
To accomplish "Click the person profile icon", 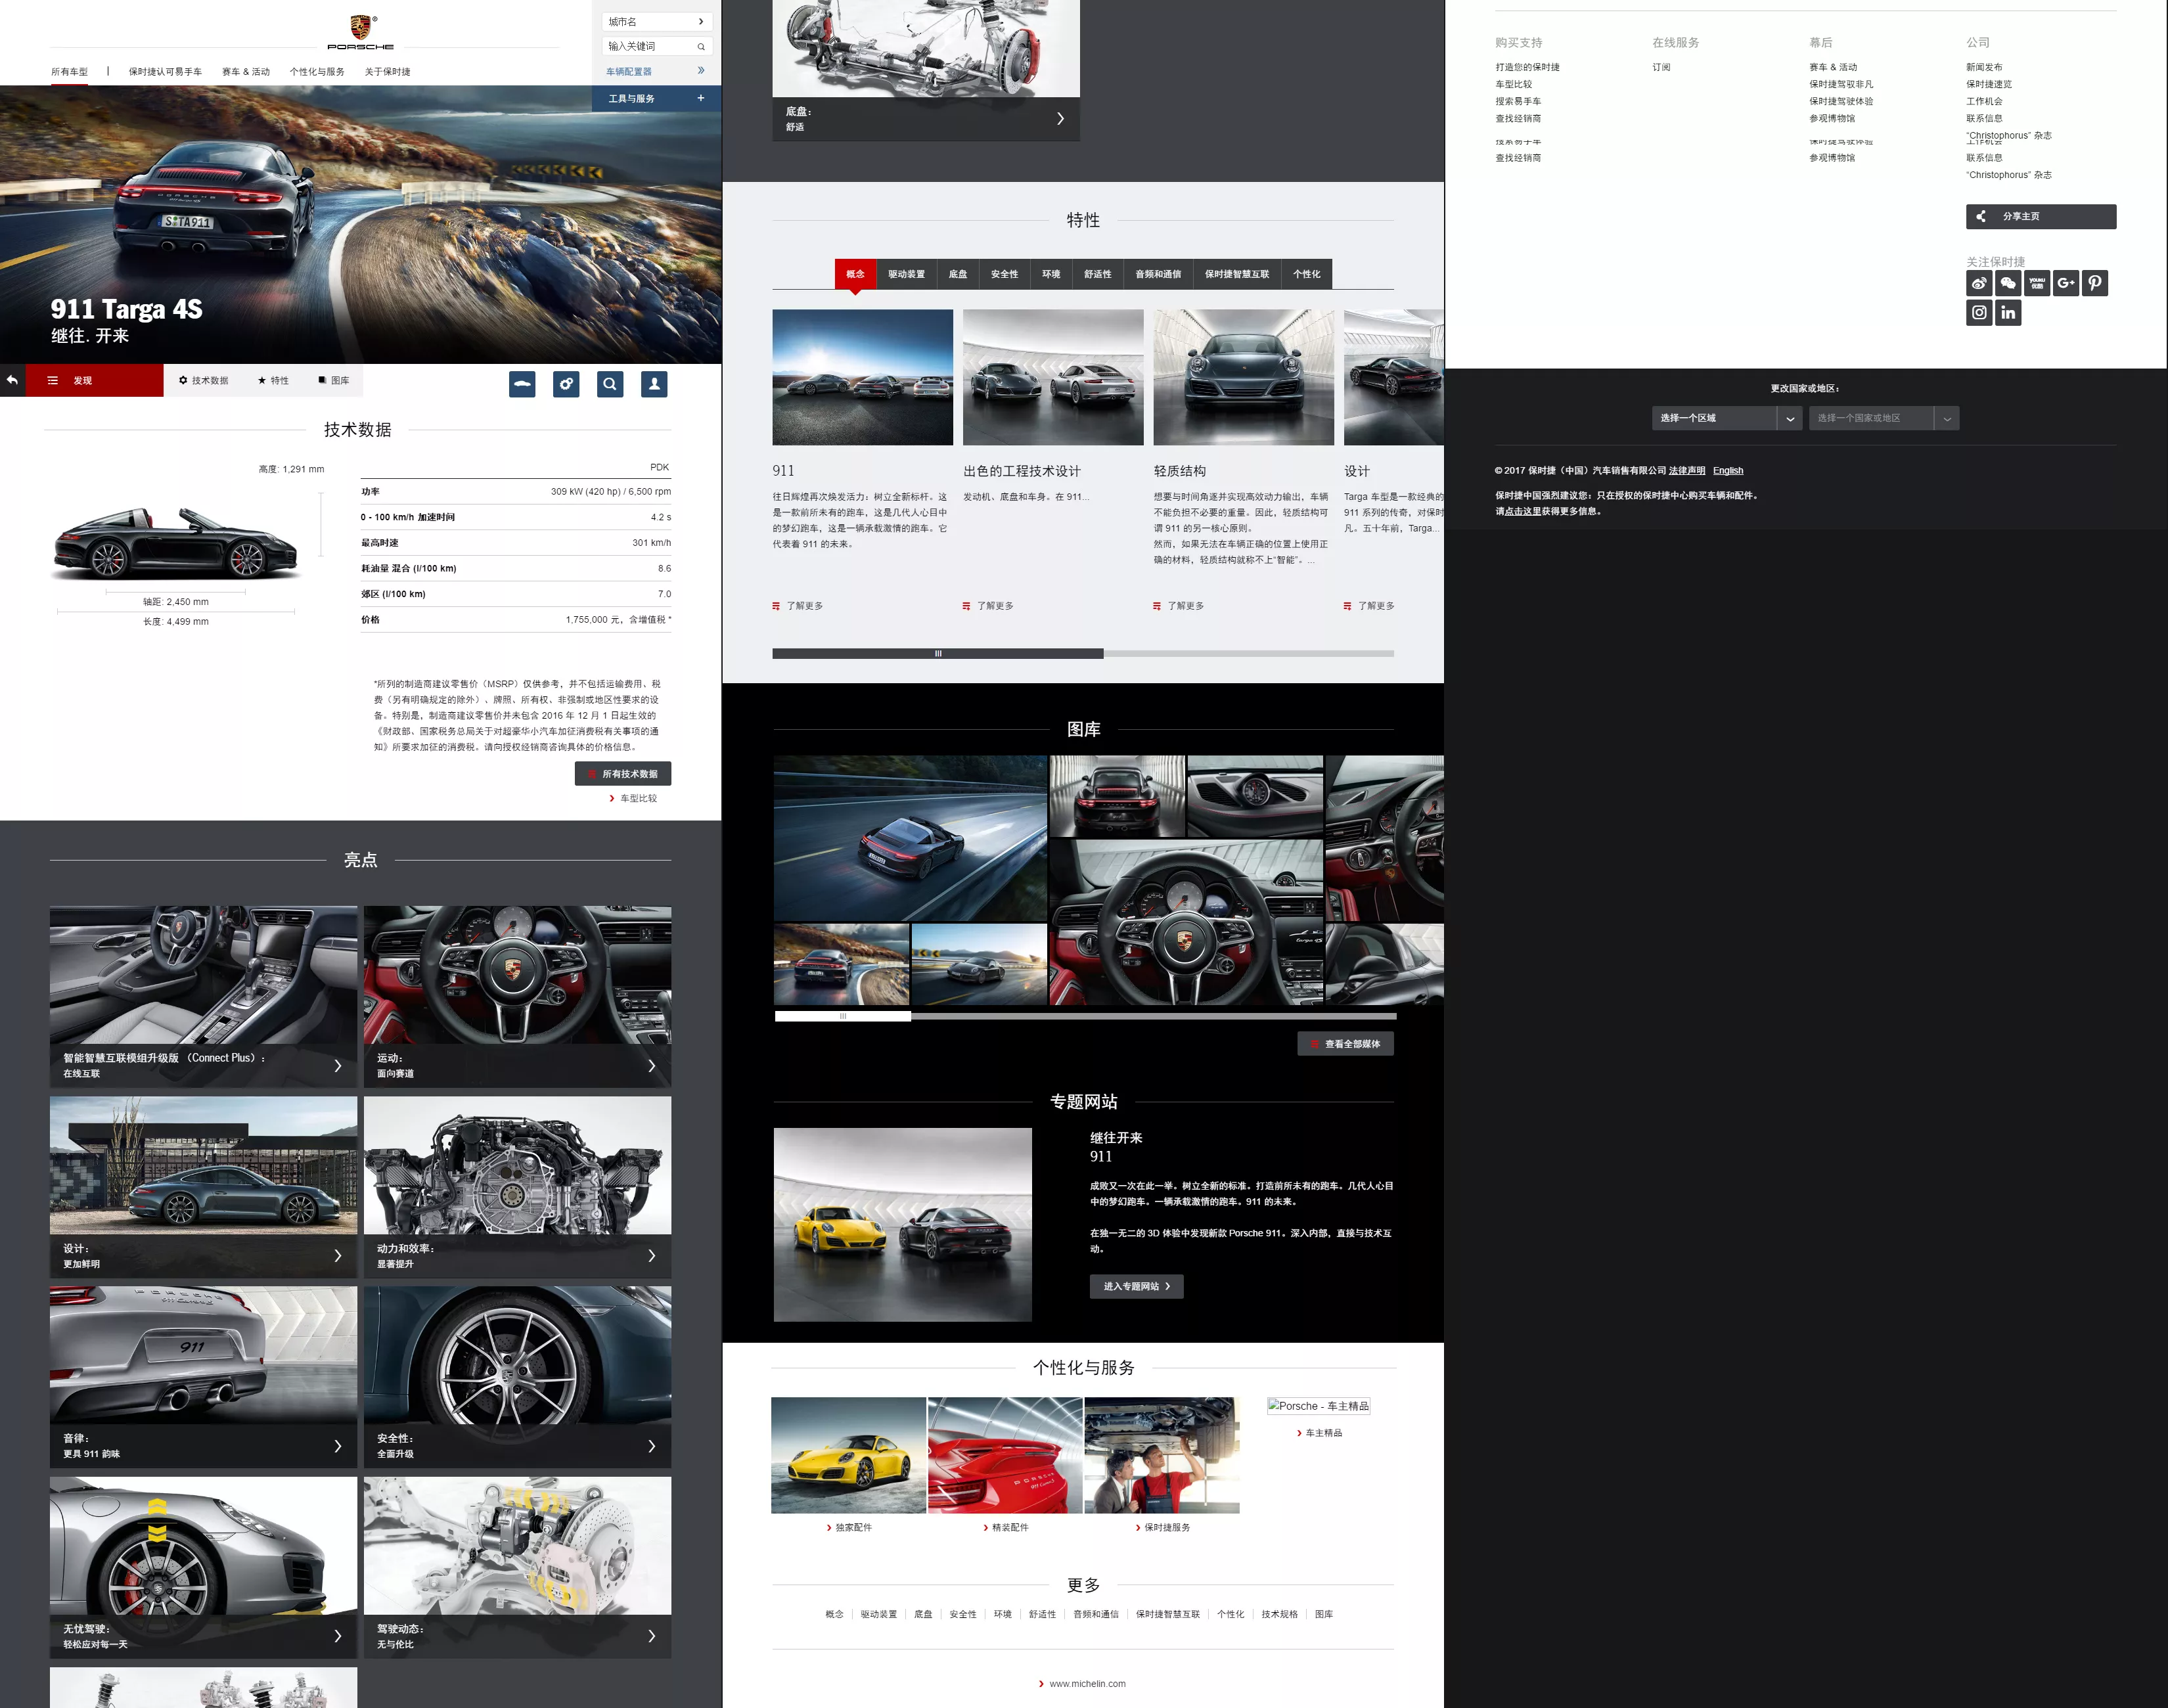I will point(654,384).
